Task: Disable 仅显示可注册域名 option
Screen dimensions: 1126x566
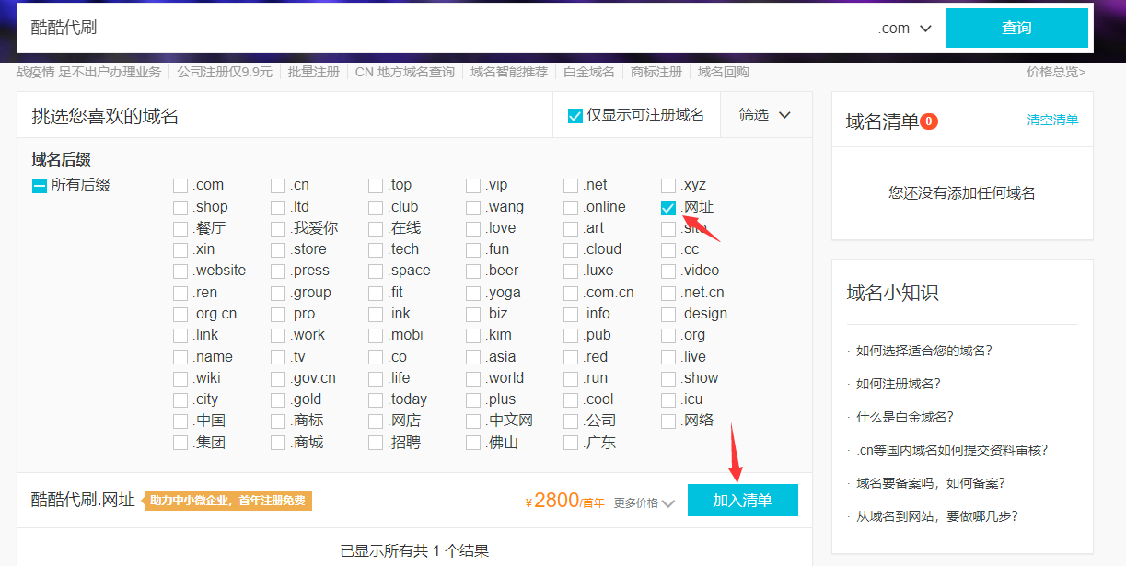Action: 573,114
